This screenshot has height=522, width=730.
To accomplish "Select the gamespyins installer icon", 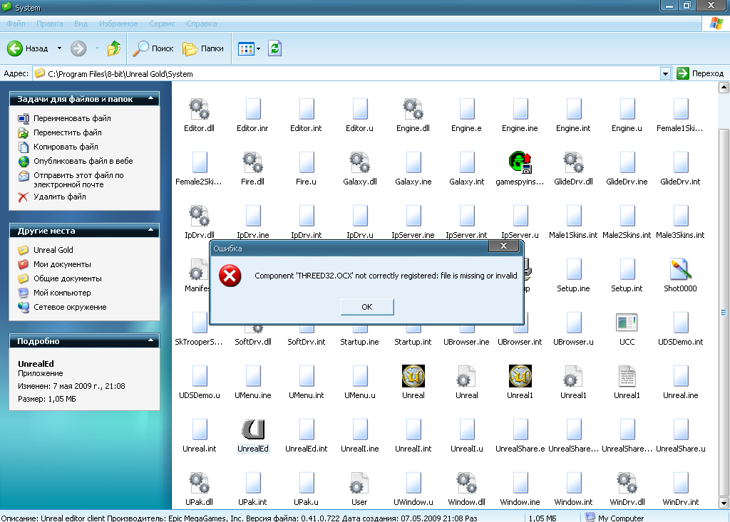I will 520,163.
